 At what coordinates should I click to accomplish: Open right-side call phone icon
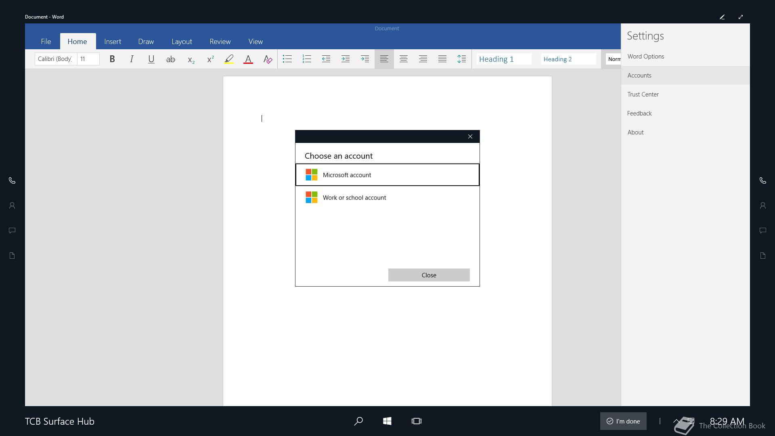coord(763,180)
